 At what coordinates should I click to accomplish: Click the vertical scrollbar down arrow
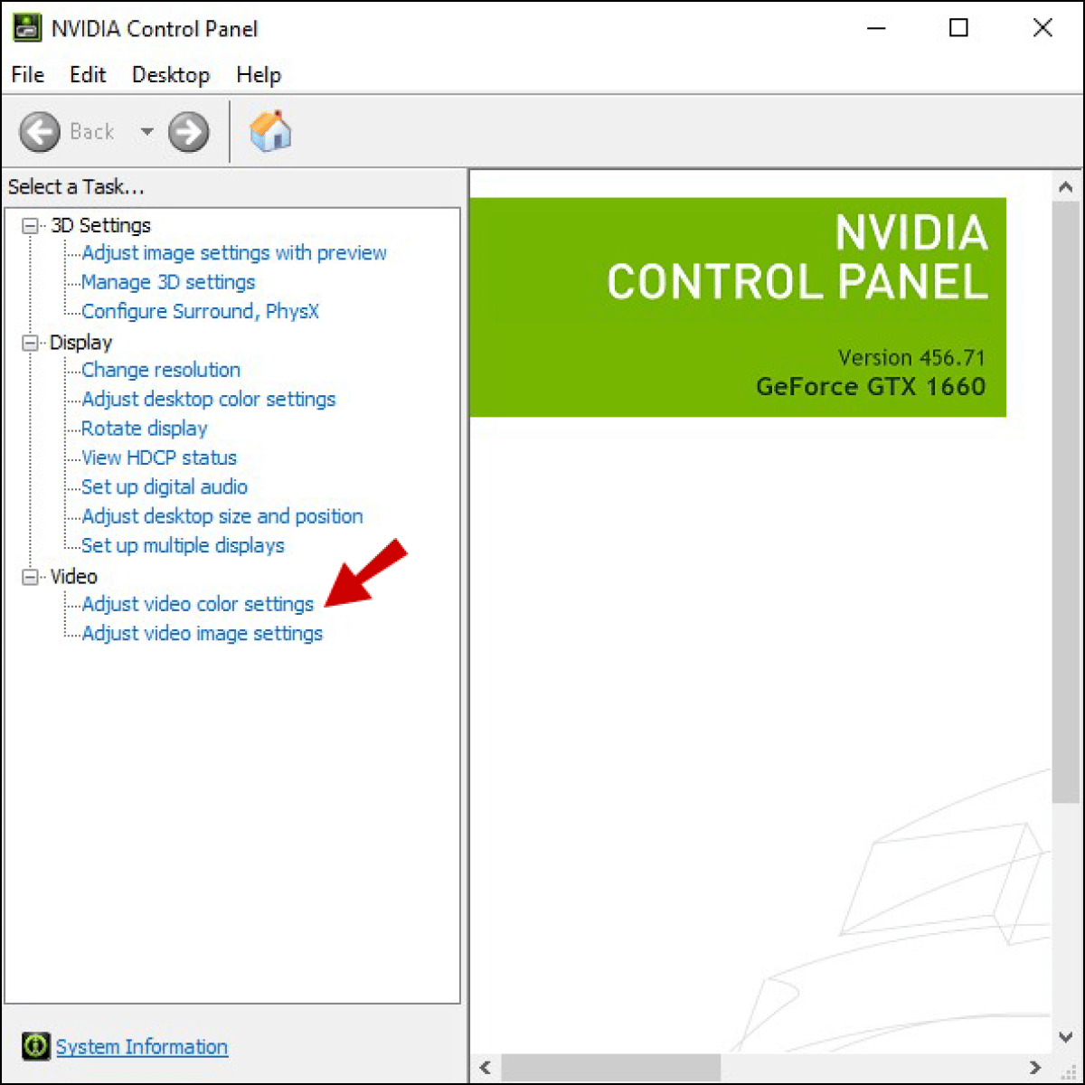pyautogui.click(x=1066, y=1037)
